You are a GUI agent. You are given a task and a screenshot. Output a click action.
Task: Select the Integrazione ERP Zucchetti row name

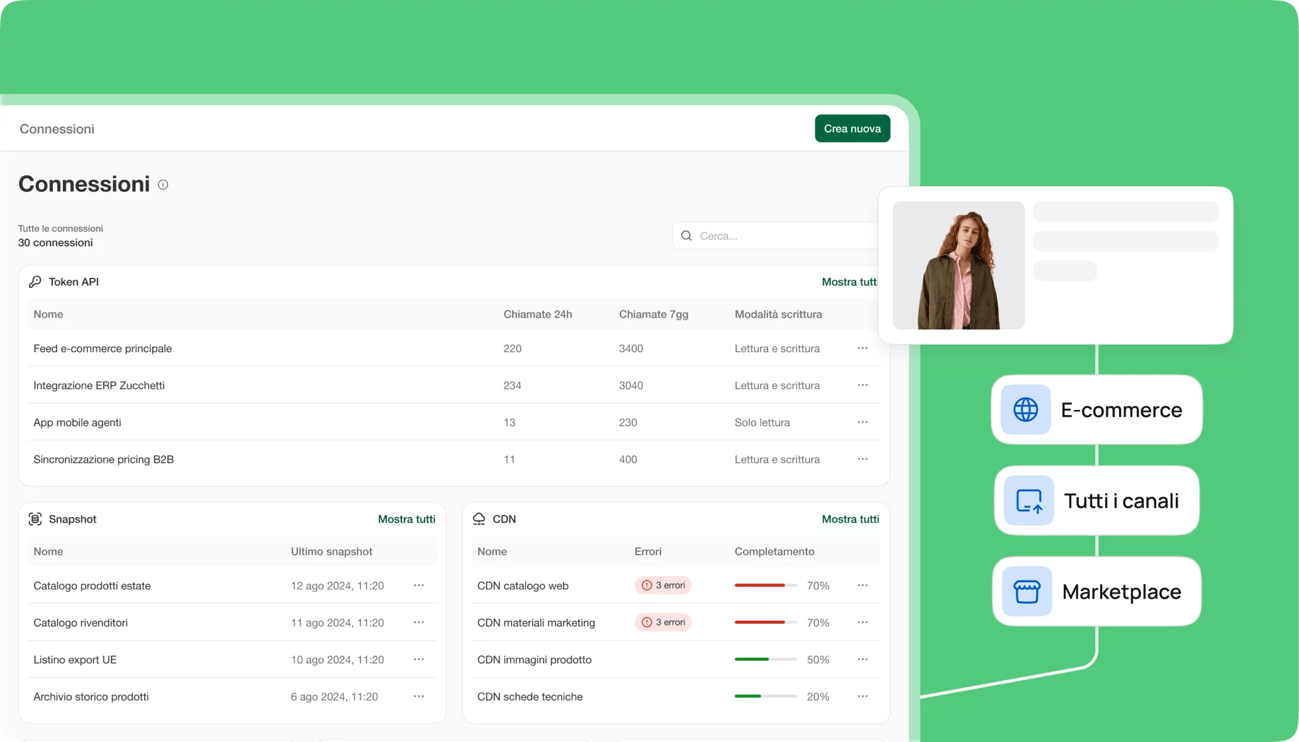99,385
